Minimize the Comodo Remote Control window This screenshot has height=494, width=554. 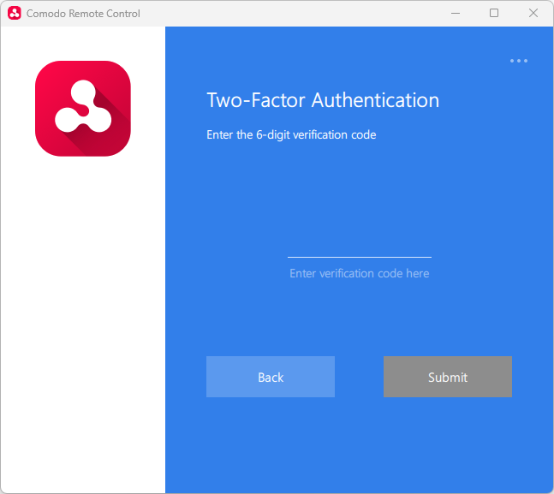coord(454,14)
